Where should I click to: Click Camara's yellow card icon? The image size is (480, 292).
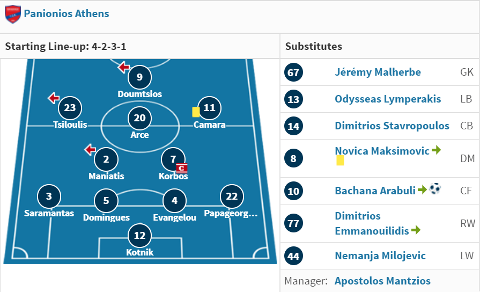click(x=196, y=112)
